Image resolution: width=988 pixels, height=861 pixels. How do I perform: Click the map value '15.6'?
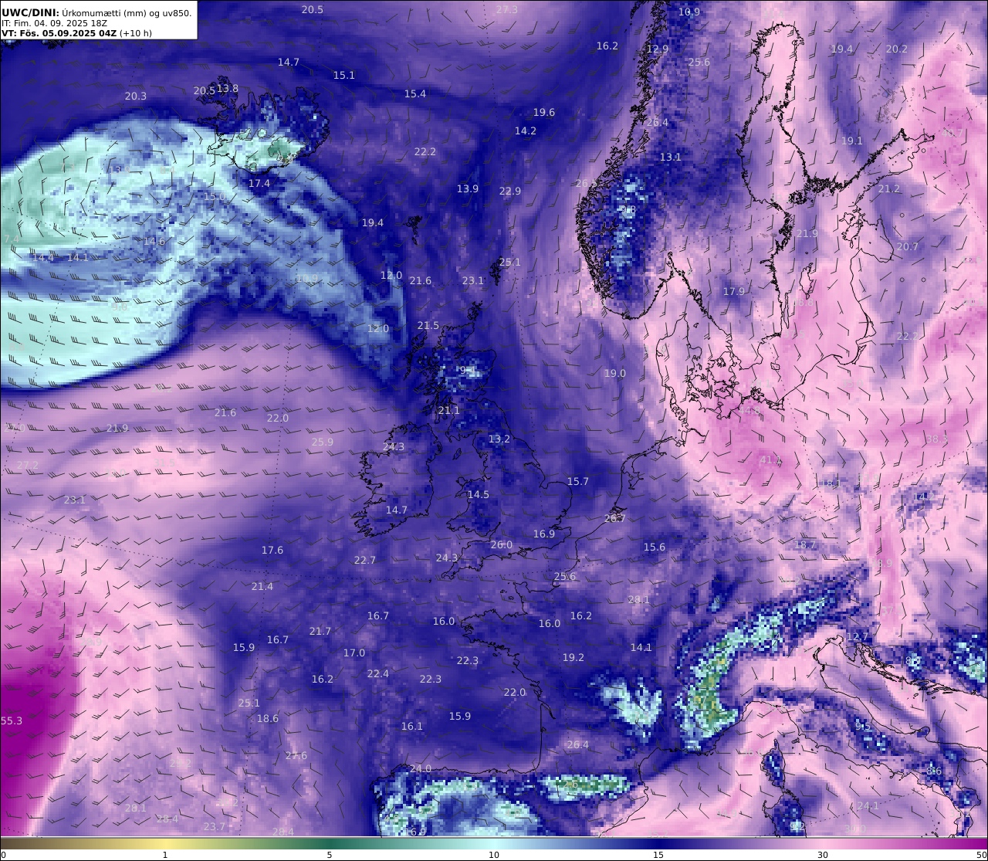click(655, 547)
